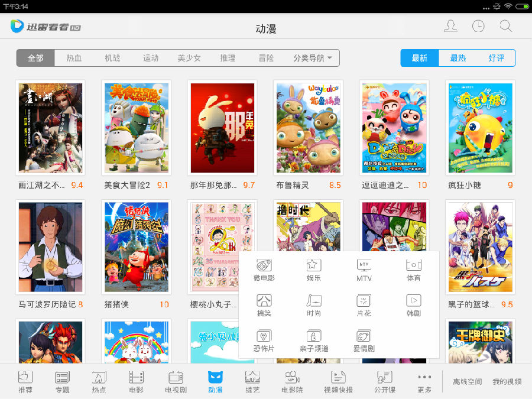Choose 娱乐 in the popup menu

click(x=314, y=270)
